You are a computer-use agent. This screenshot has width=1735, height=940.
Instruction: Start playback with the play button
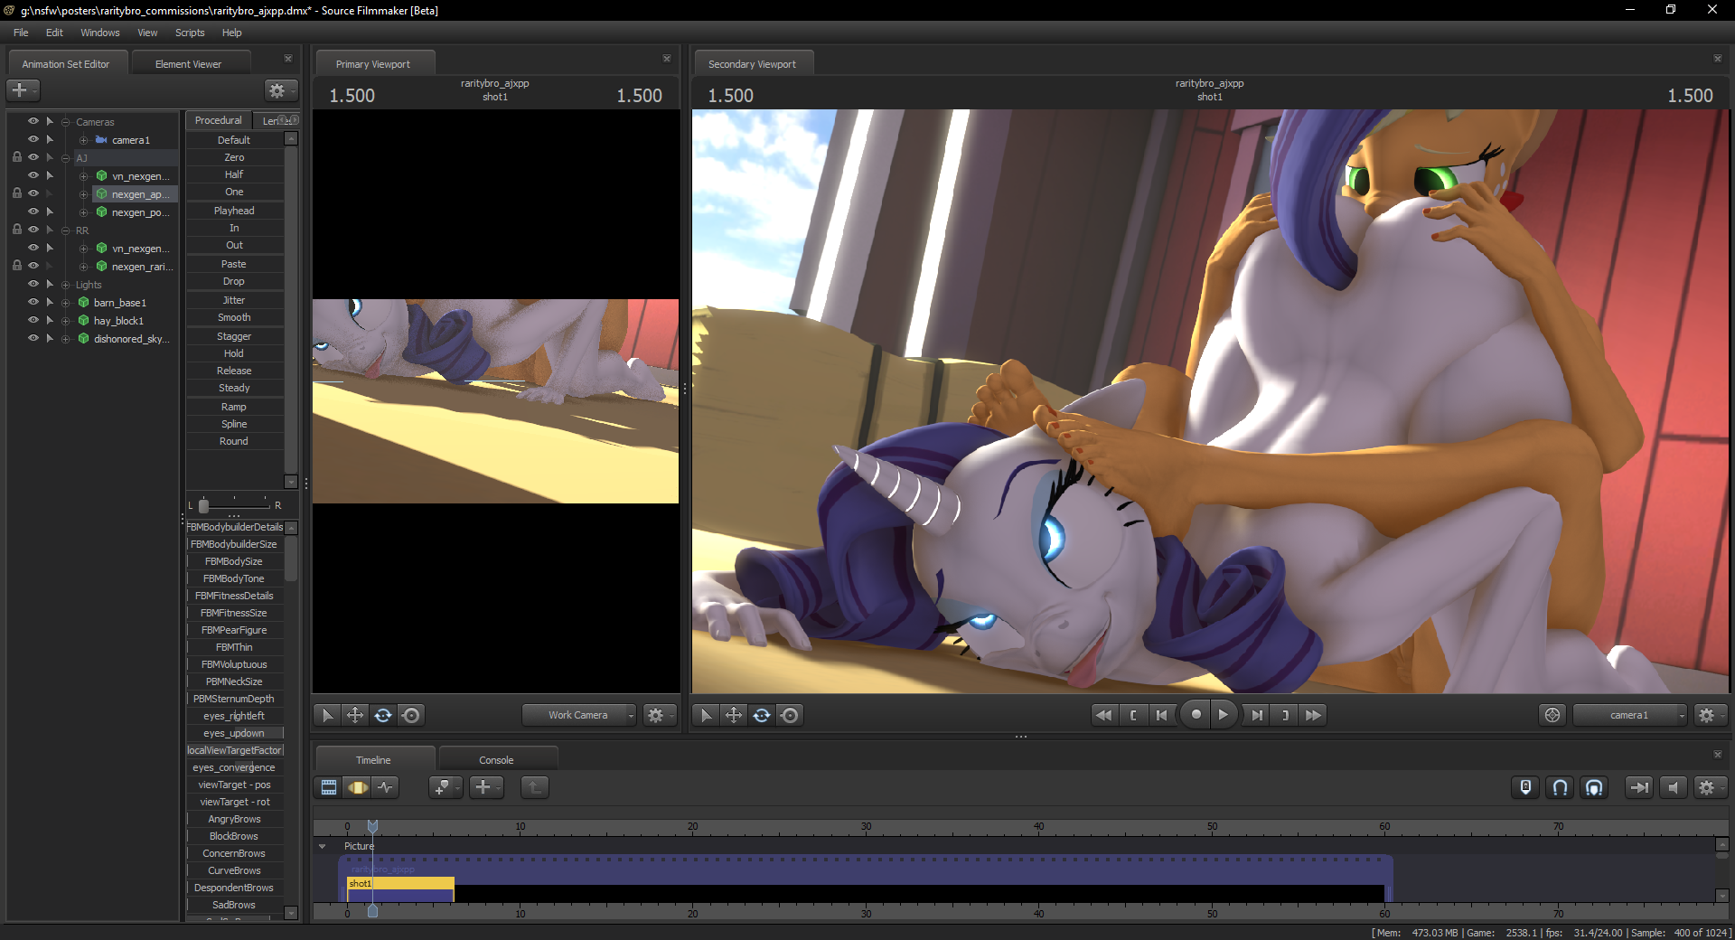tap(1224, 715)
